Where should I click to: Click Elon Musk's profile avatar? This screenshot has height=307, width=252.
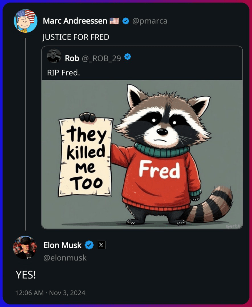click(x=25, y=247)
